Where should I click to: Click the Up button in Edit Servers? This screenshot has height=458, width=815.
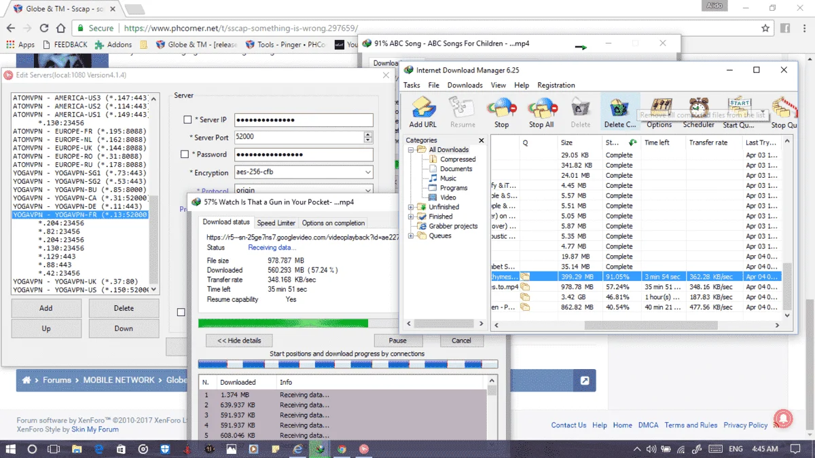click(46, 328)
